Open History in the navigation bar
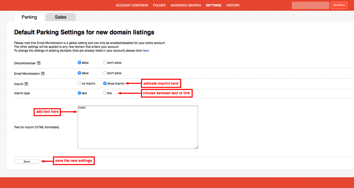 click(x=233, y=5)
